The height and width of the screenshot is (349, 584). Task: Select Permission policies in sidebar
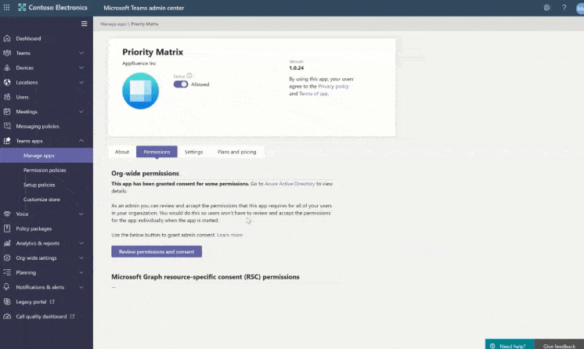click(45, 170)
